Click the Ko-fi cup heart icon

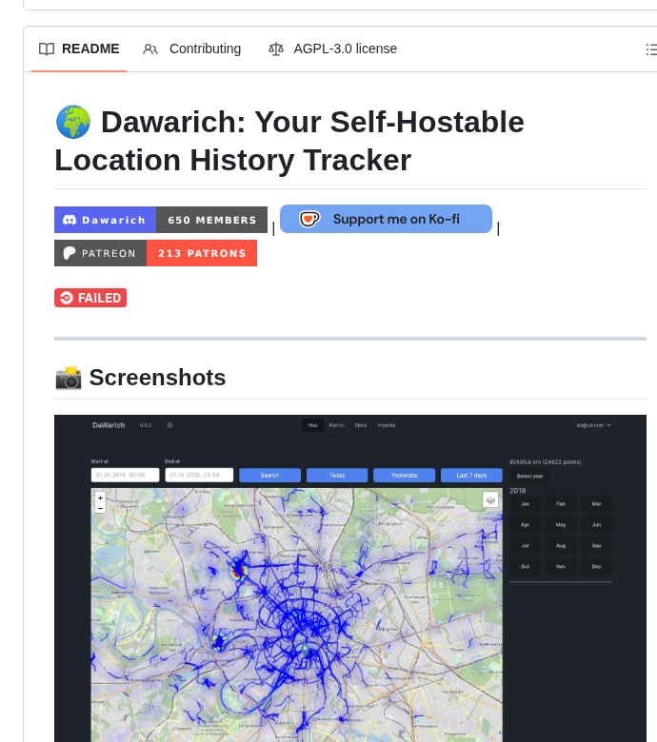coord(309,219)
